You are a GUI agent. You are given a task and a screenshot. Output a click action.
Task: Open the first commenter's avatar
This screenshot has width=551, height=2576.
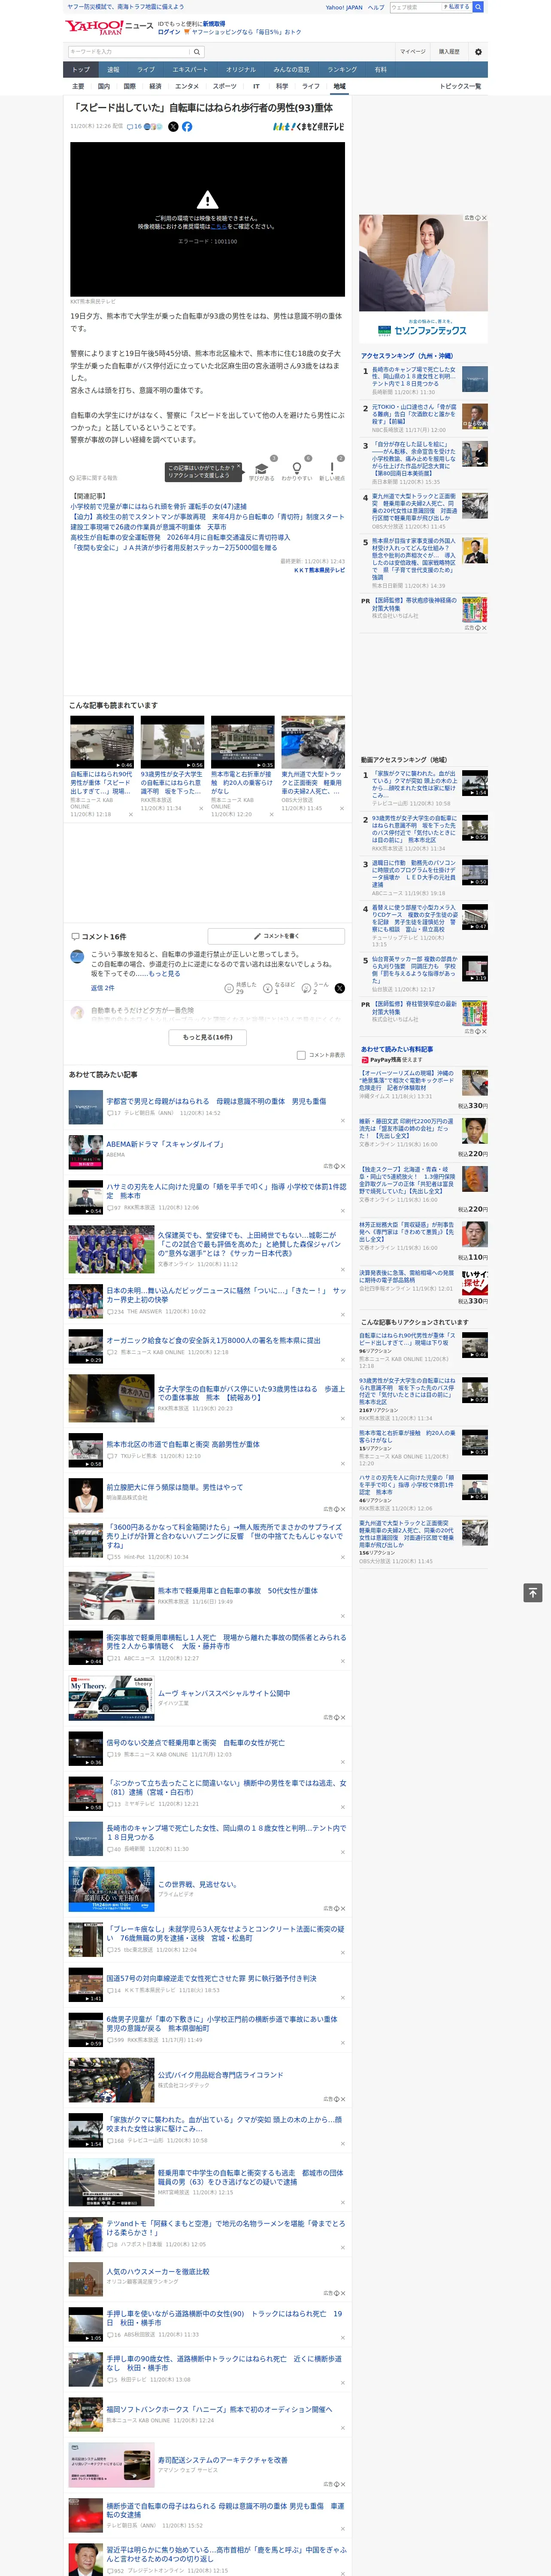(x=77, y=957)
